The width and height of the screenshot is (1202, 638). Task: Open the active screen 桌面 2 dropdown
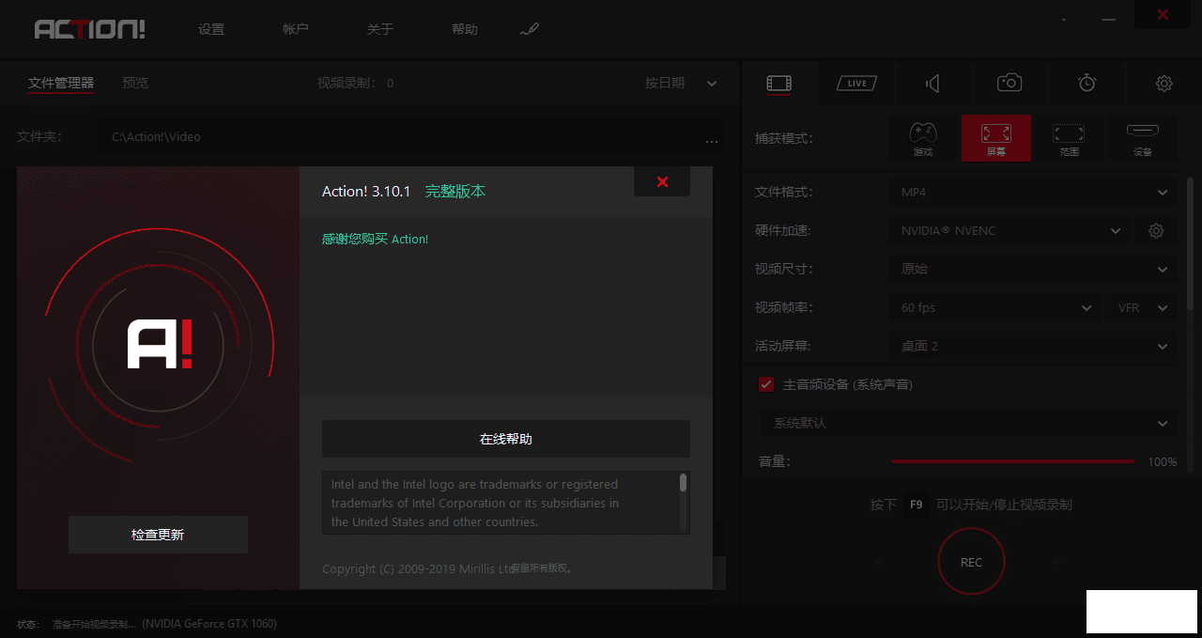1033,346
